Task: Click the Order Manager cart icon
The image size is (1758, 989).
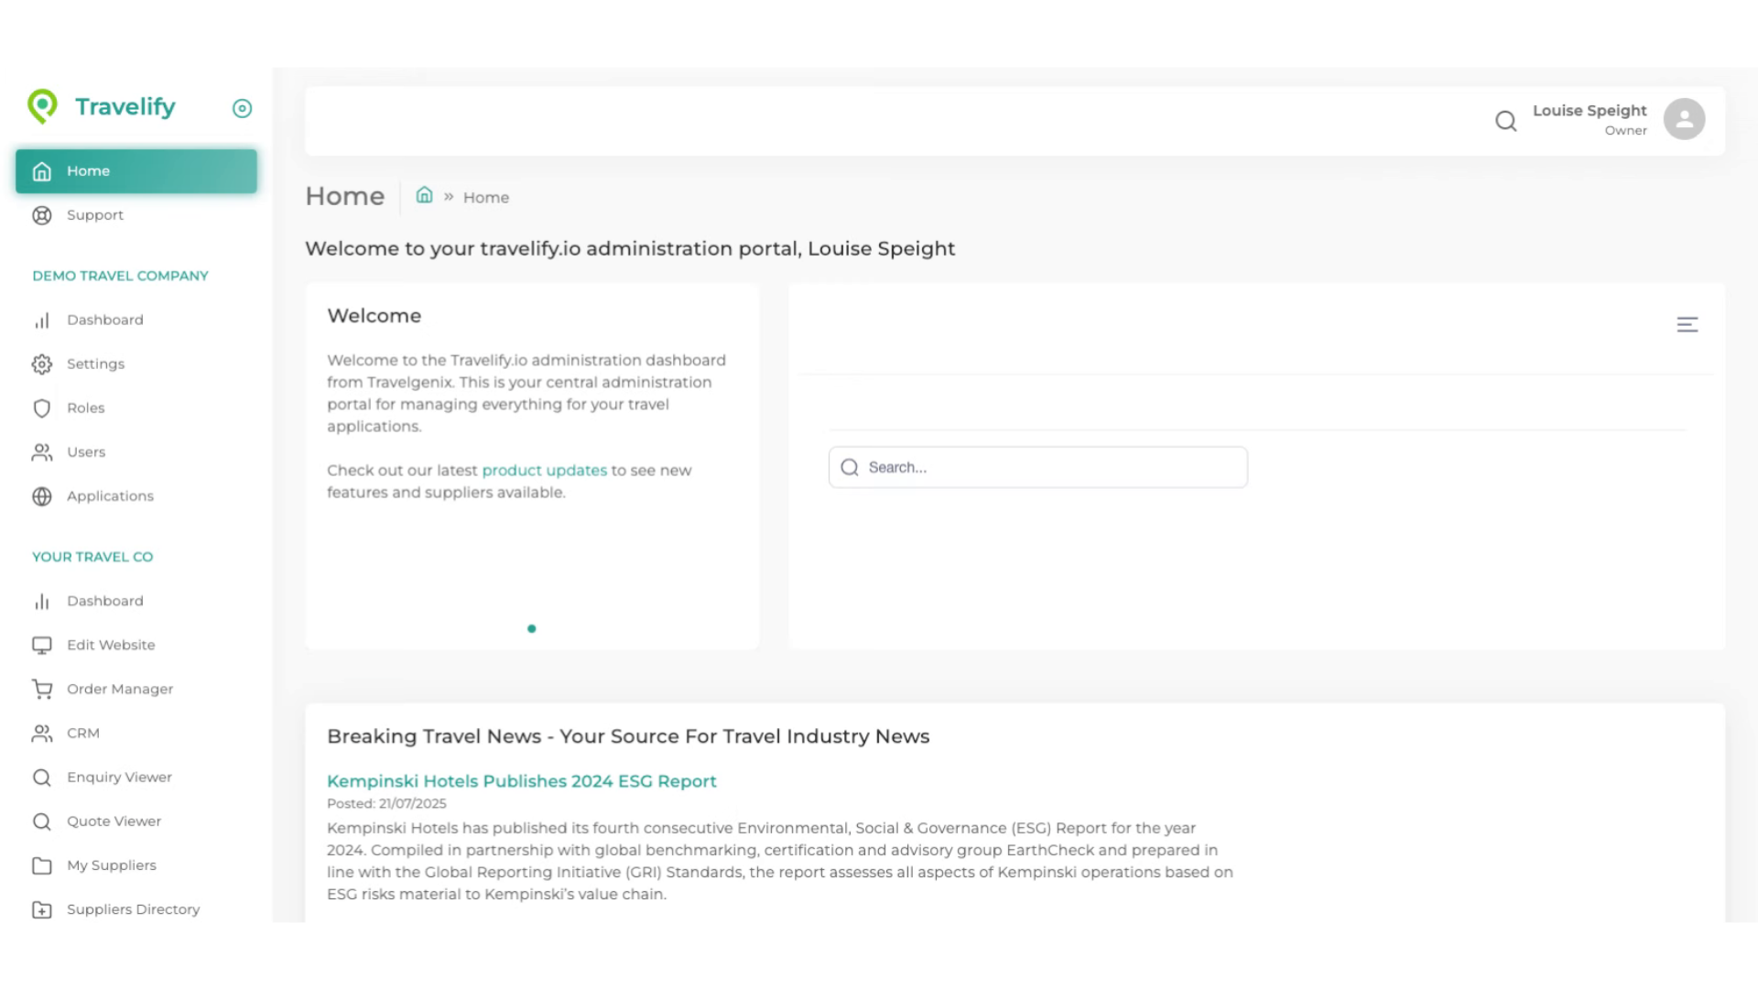Action: tap(42, 690)
